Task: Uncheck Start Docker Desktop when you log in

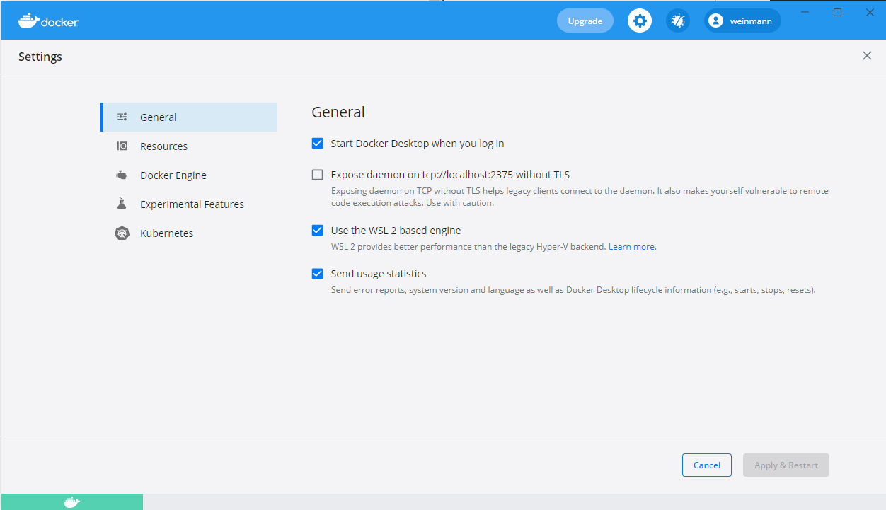Action: point(318,143)
